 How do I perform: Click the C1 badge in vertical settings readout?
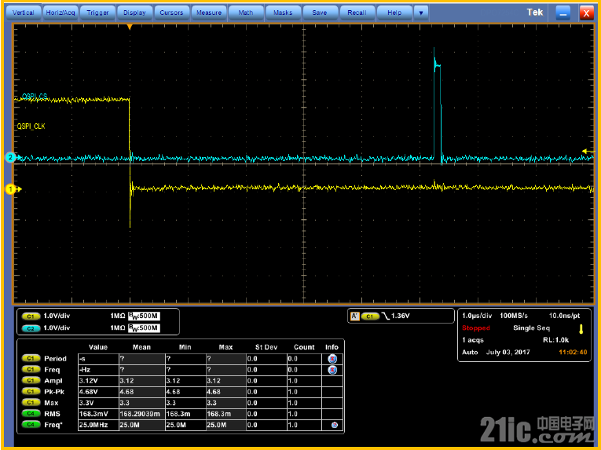31,316
